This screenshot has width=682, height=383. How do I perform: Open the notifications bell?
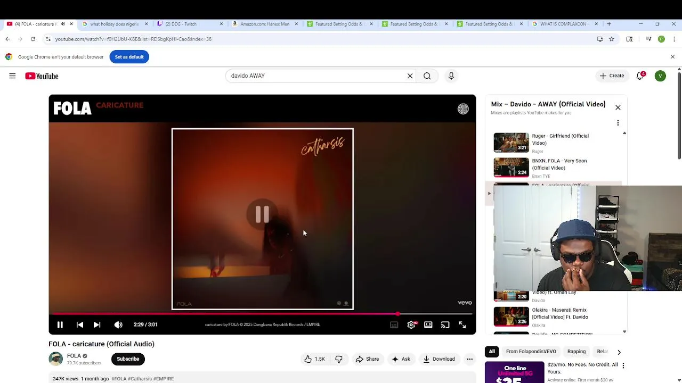(x=640, y=76)
